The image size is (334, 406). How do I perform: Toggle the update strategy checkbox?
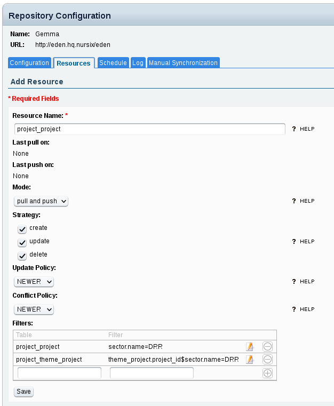coord(22,243)
